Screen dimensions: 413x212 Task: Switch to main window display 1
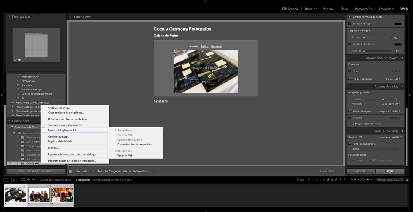[6, 180]
